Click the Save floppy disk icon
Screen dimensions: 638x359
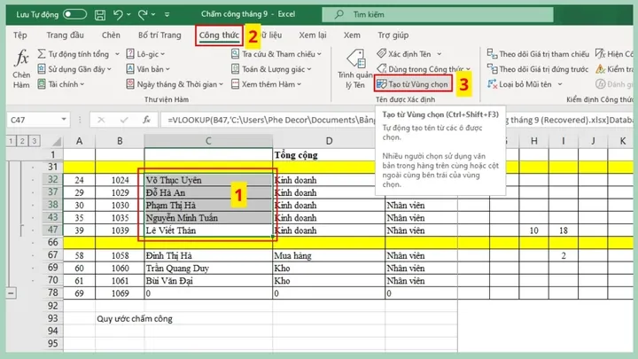click(x=99, y=15)
